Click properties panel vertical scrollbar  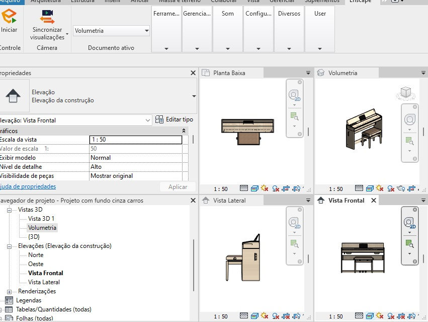(193, 140)
